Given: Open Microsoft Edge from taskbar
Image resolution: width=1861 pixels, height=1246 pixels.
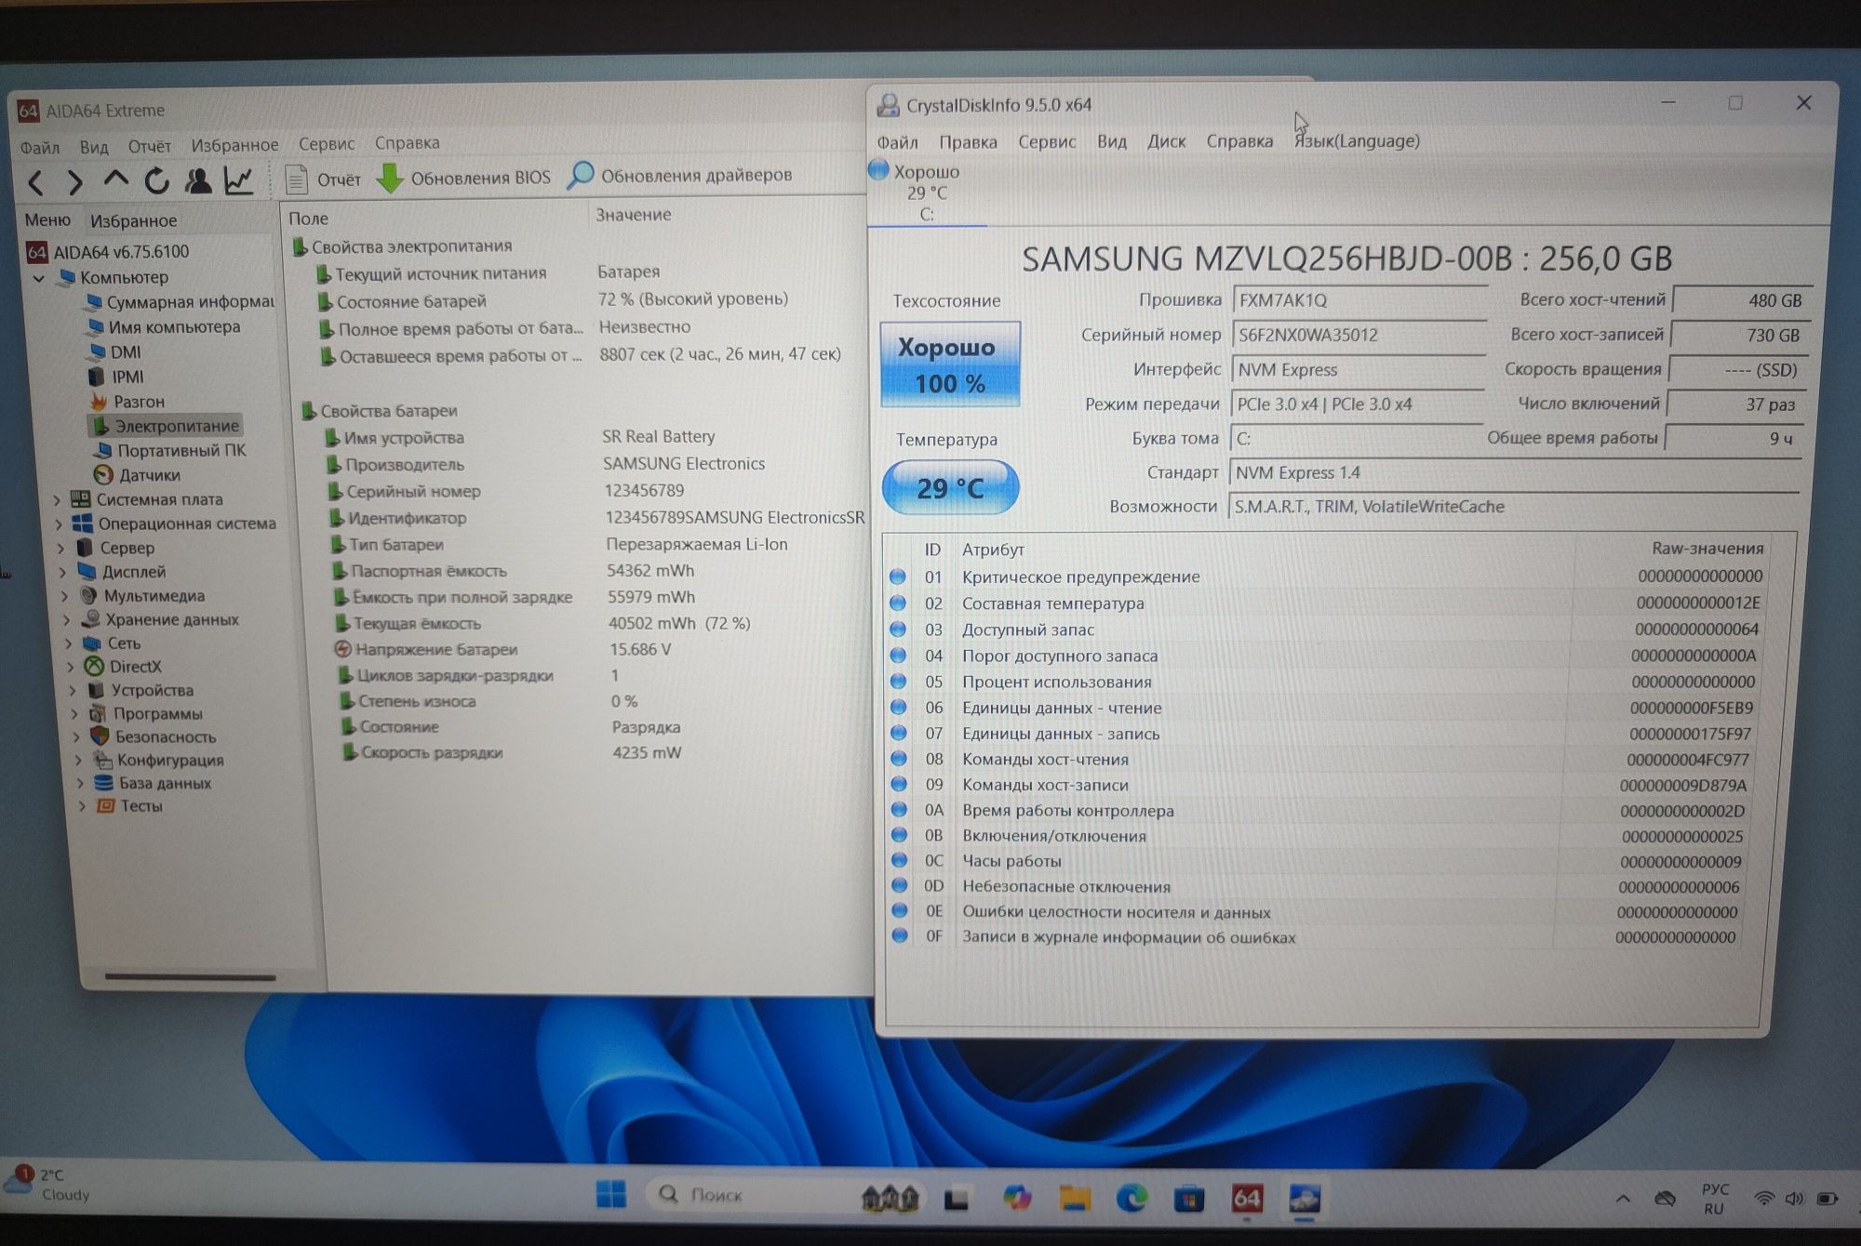Looking at the screenshot, I should pos(1131,1199).
